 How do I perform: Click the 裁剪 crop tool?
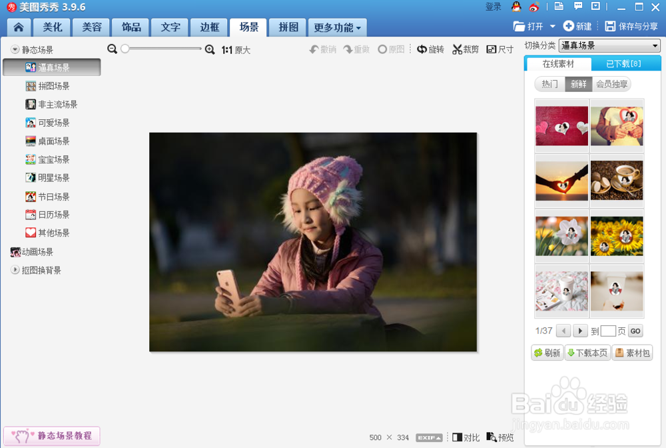tap(466, 50)
